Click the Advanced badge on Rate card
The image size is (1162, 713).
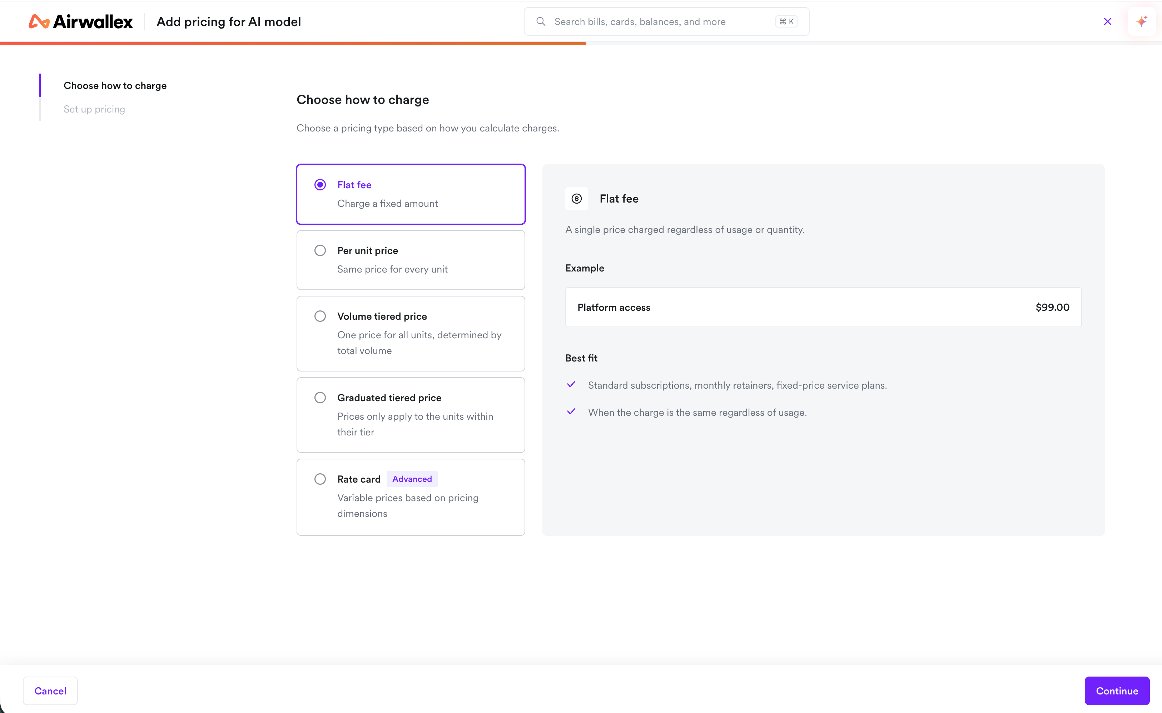(x=412, y=479)
